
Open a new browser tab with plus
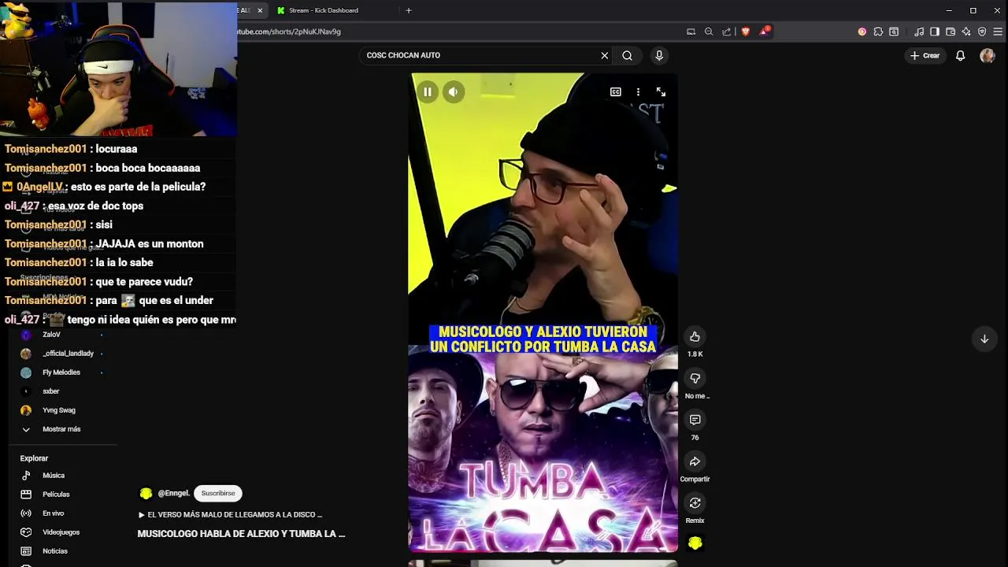(x=408, y=10)
